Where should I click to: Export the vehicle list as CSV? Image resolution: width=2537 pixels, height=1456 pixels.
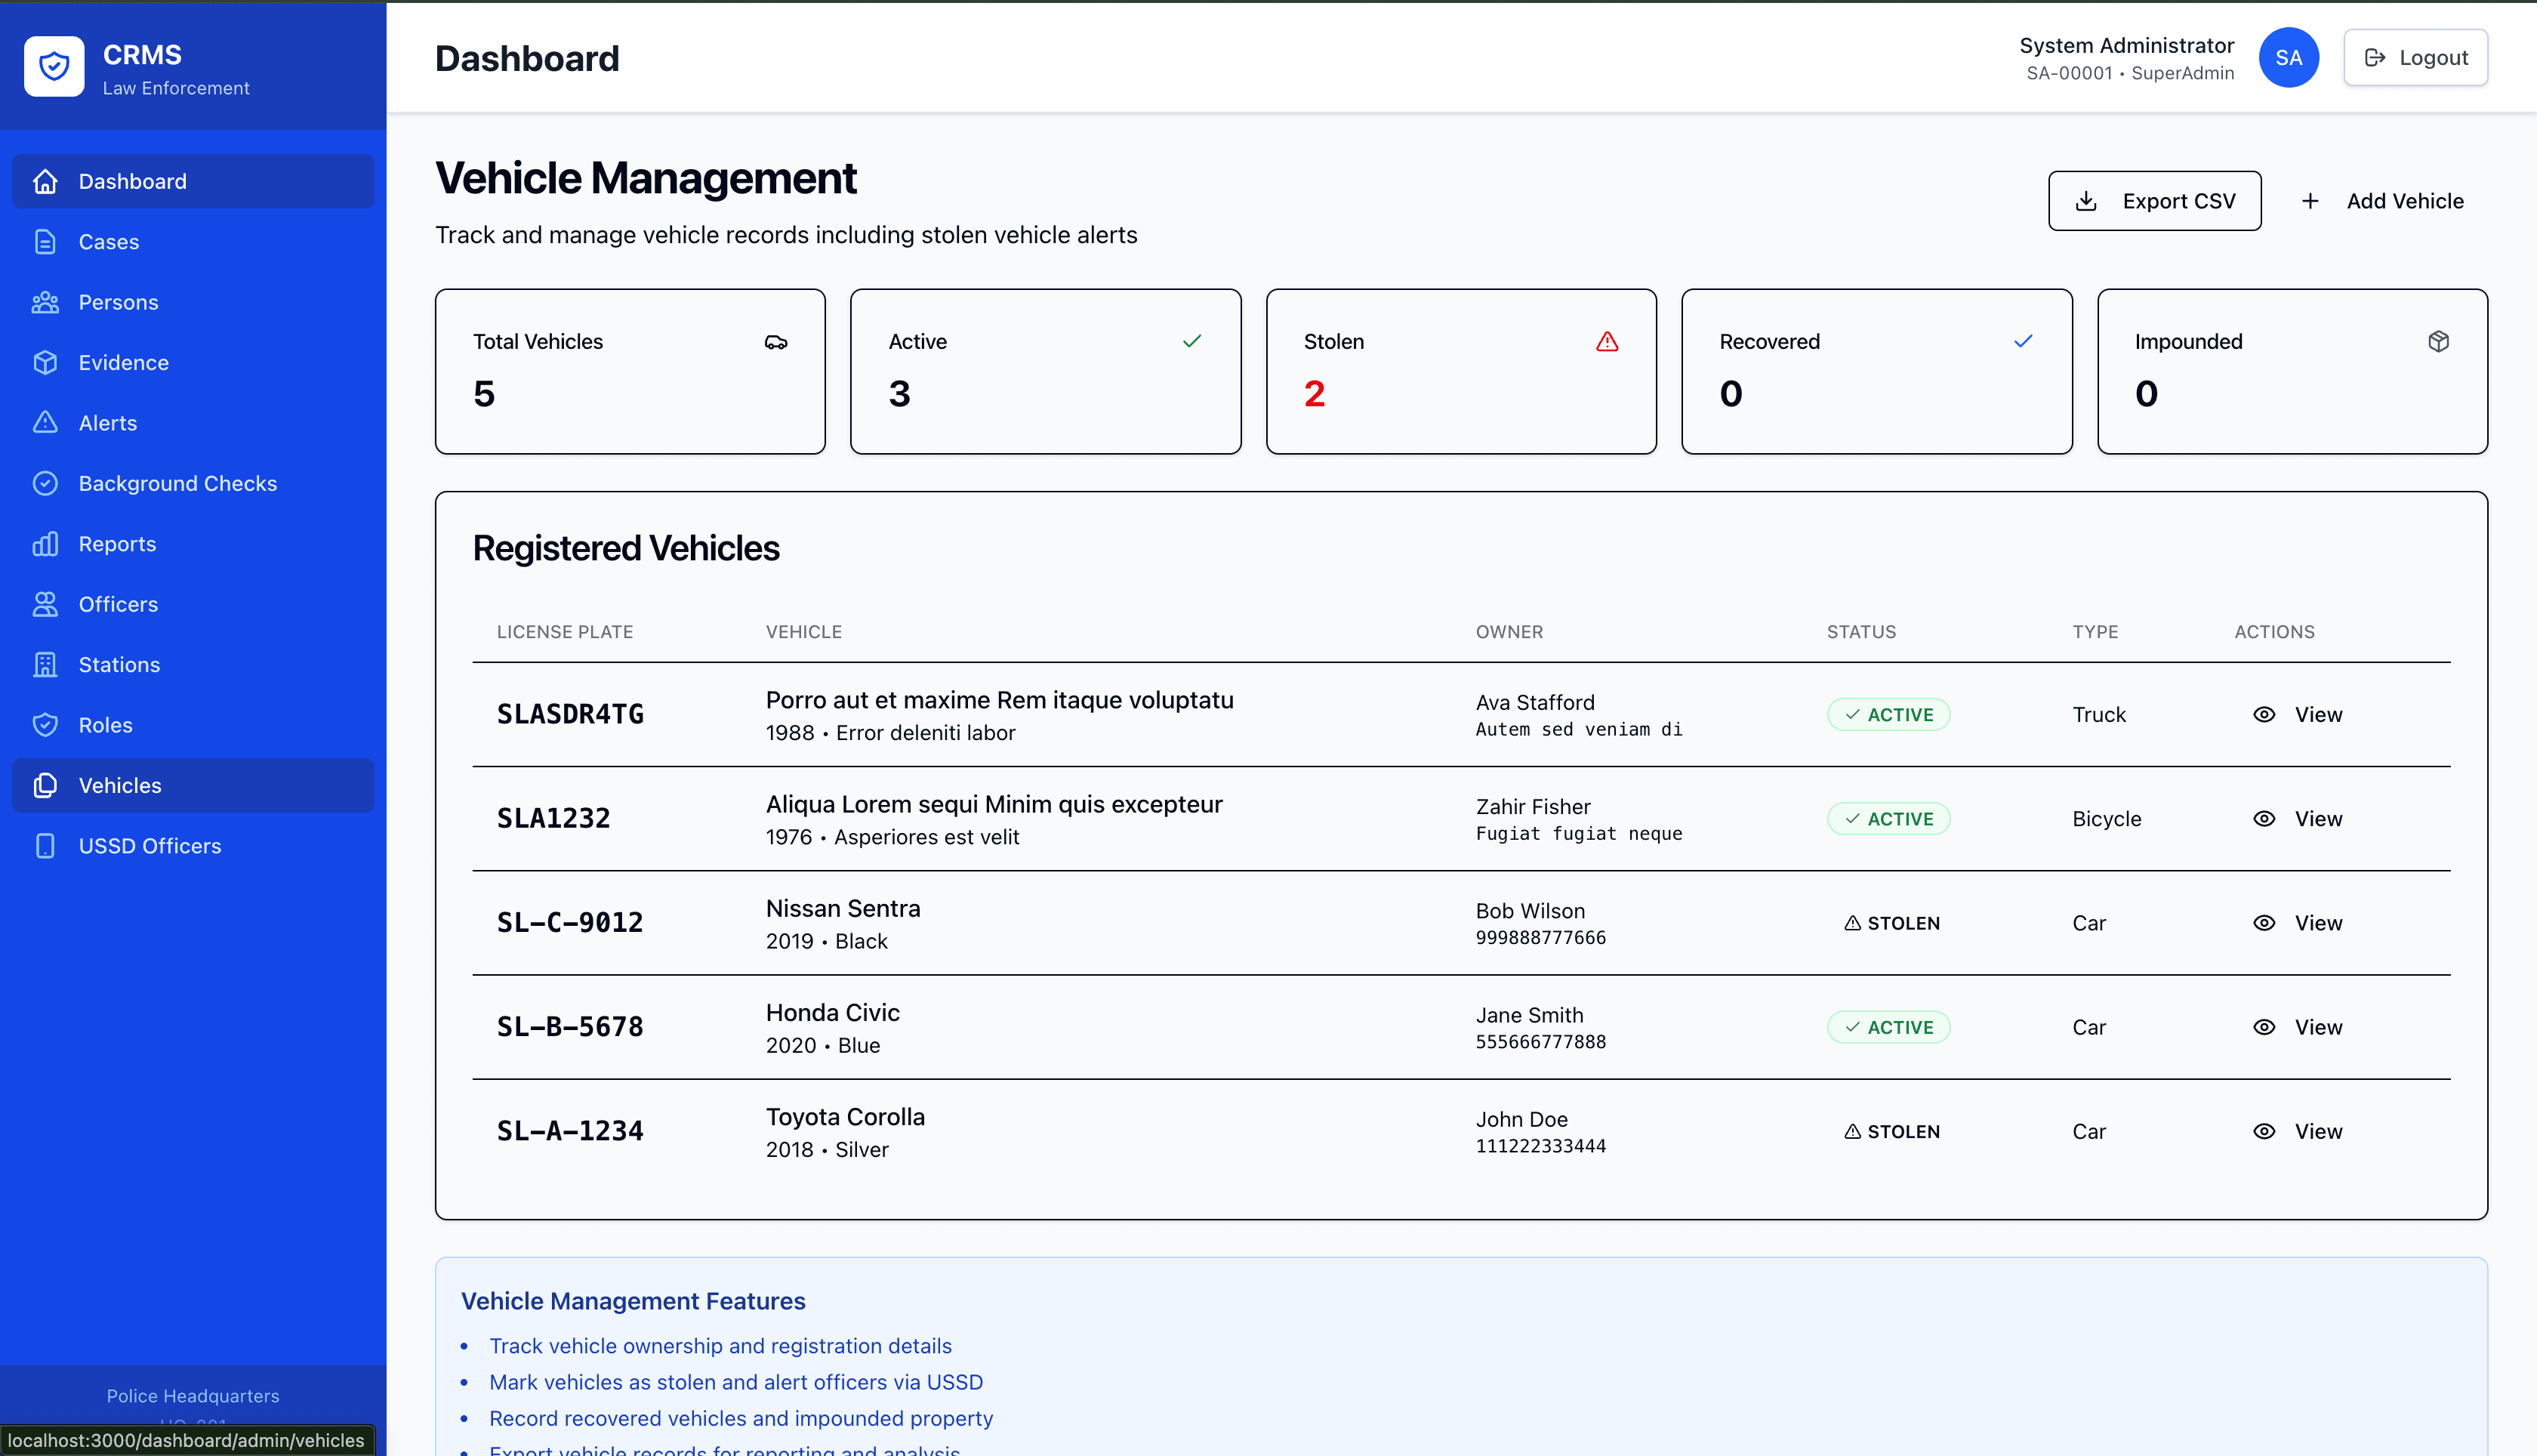[x=2154, y=201]
